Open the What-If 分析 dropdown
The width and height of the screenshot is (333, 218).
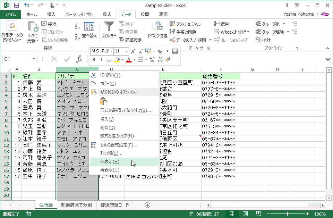(231, 32)
